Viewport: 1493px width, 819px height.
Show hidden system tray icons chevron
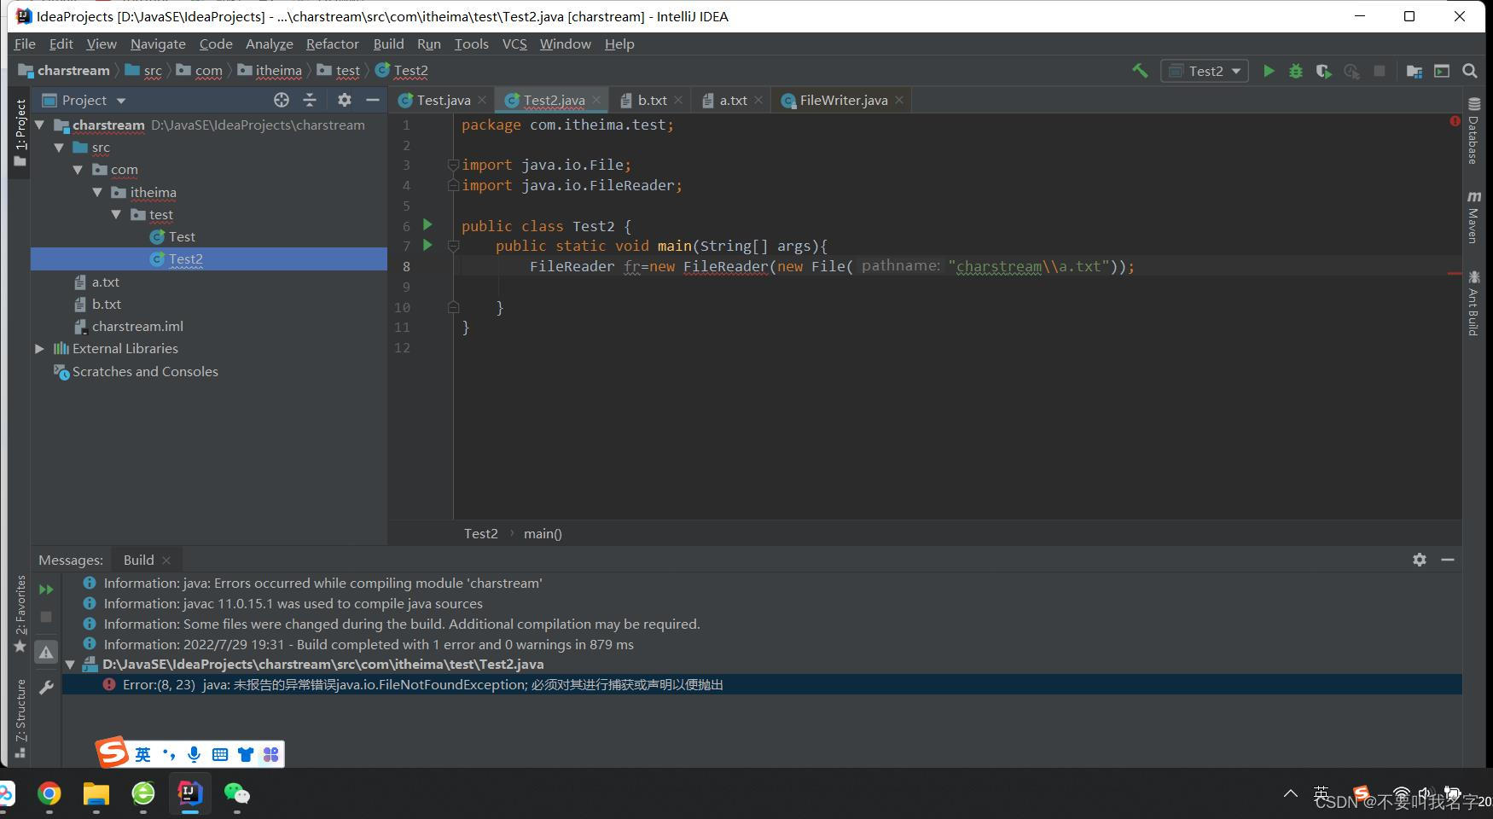coord(1291,794)
